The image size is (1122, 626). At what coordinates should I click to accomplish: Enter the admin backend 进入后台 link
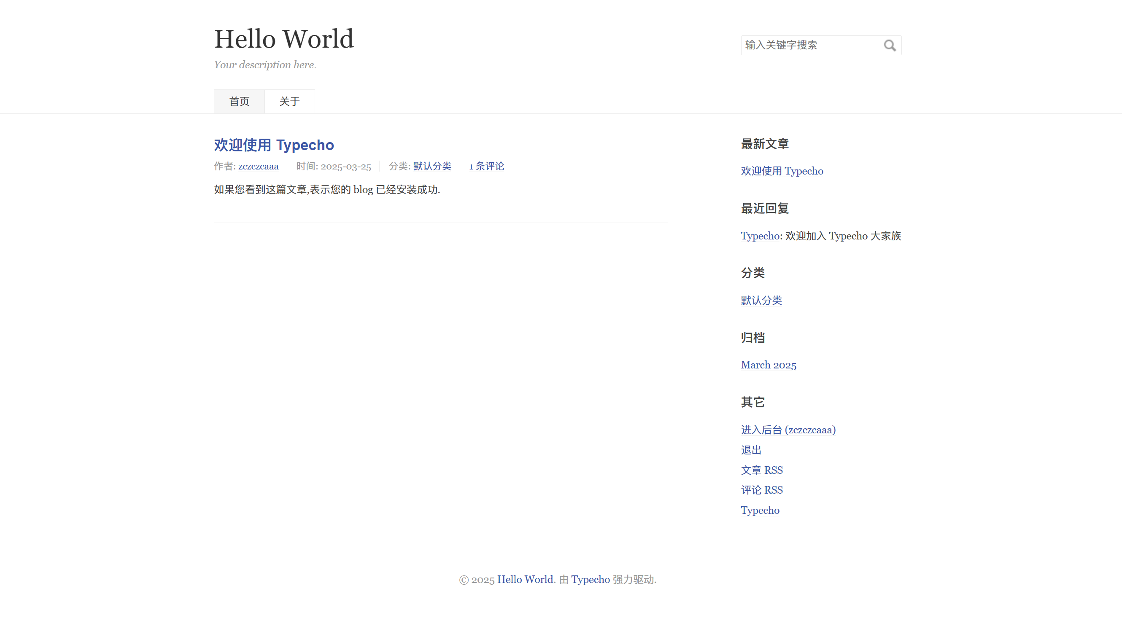(x=788, y=430)
